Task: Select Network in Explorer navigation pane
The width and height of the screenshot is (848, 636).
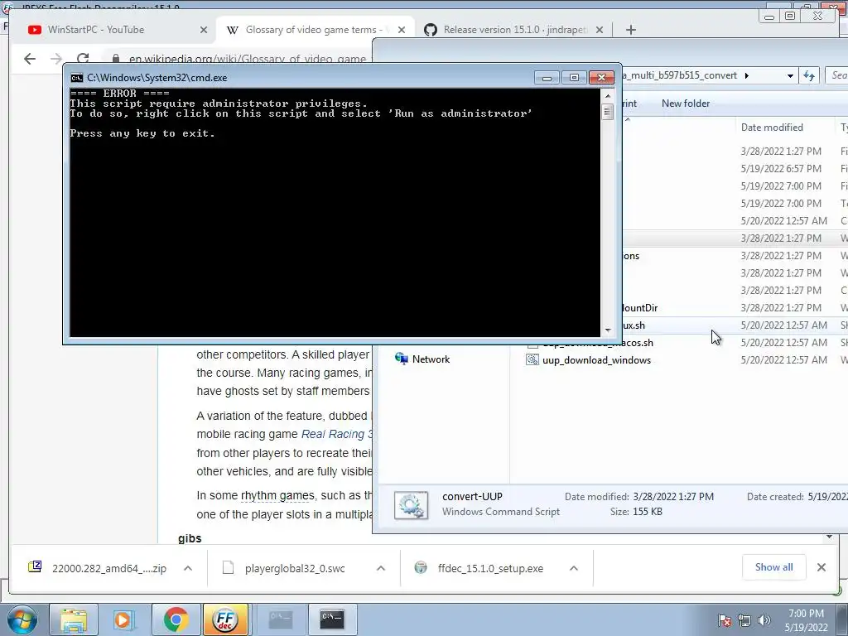Action: click(x=431, y=359)
